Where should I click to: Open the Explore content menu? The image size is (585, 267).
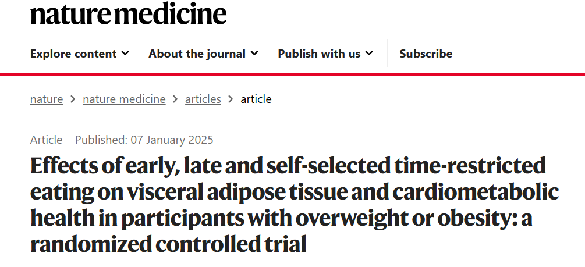[80, 54]
